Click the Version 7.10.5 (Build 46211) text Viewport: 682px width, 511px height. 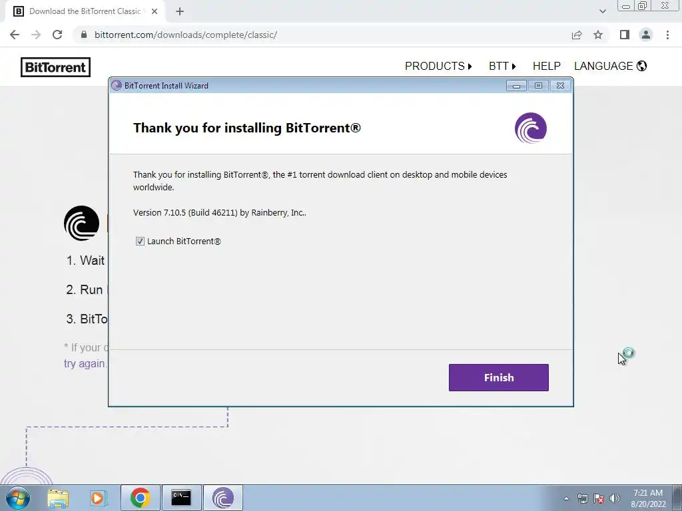coord(220,212)
